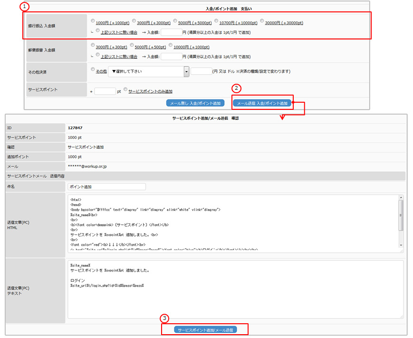Click the dropdown arrow in その他決済 row
Viewport: 413px width, 338px height.
click(186, 71)
